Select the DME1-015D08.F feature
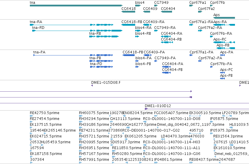Image resolution: width=249 pixels, height=164 pixels. point(92,86)
